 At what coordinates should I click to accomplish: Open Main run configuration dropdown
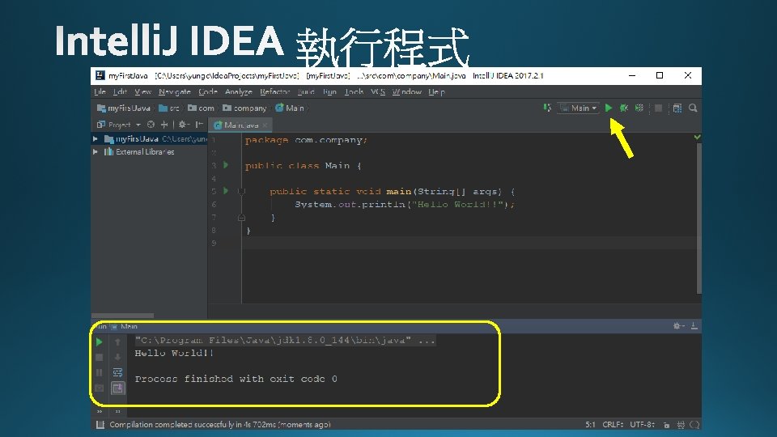pyautogui.click(x=578, y=108)
